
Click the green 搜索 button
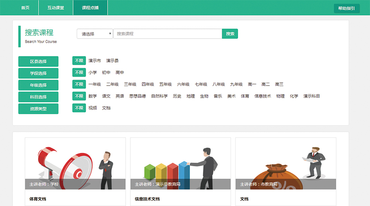click(230, 34)
